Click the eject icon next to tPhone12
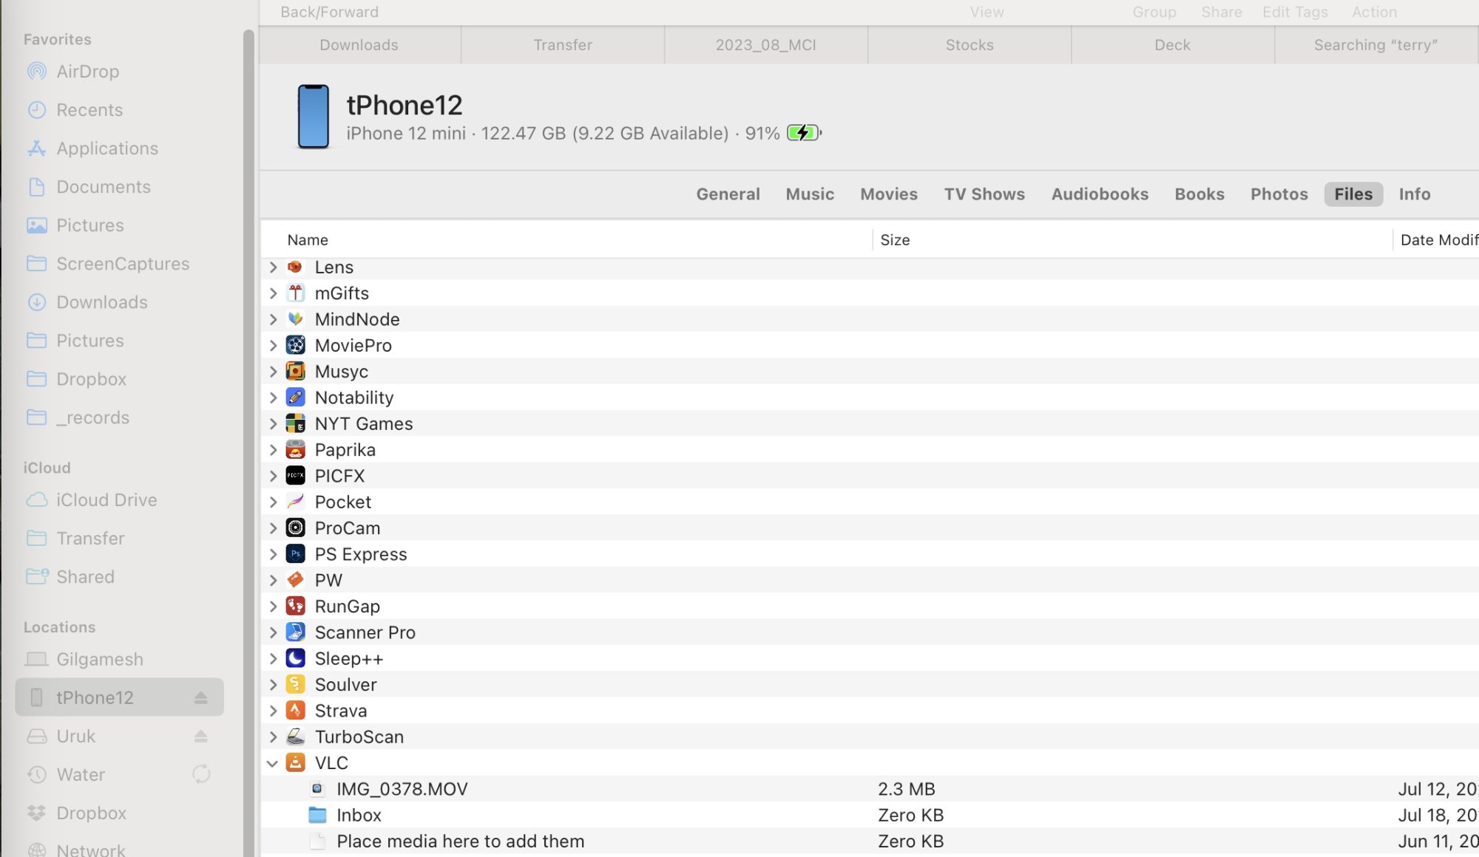Screen dimensions: 1479x857 pyautogui.click(x=200, y=697)
